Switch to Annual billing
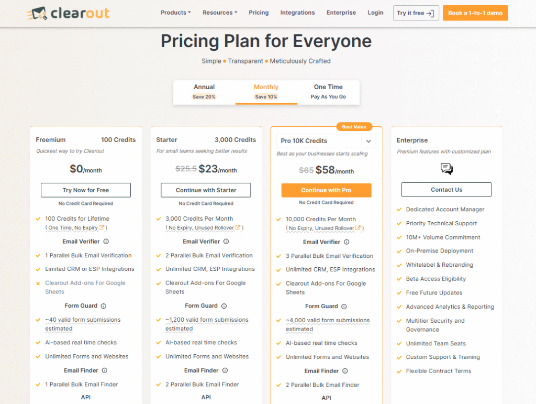 click(204, 91)
